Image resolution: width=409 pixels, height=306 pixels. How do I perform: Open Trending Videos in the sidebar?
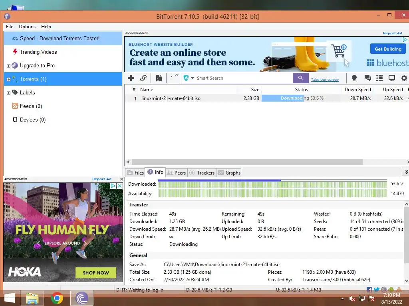[x=38, y=52]
